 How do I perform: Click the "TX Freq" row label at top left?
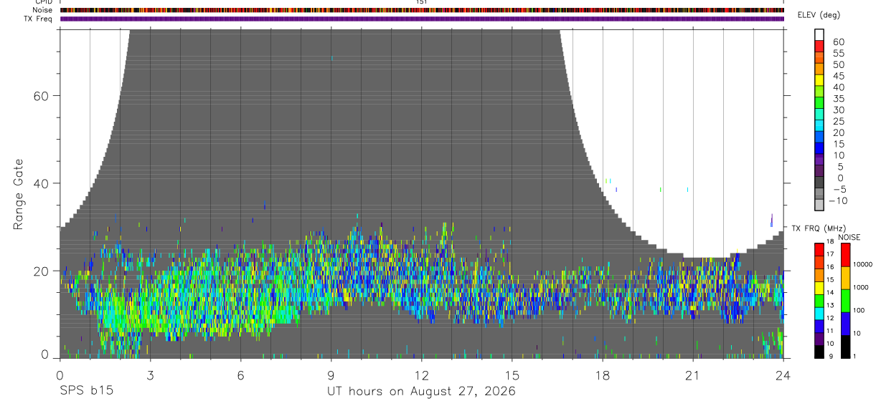pyautogui.click(x=38, y=19)
